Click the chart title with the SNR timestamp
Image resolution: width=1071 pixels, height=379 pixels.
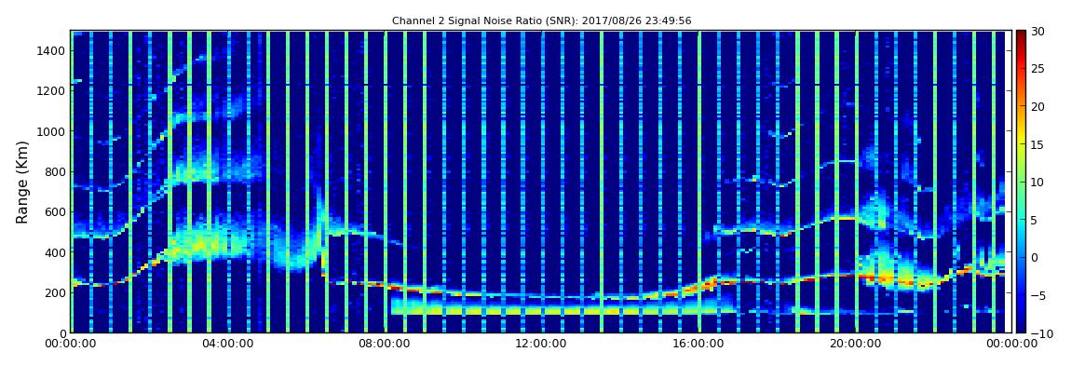542,21
